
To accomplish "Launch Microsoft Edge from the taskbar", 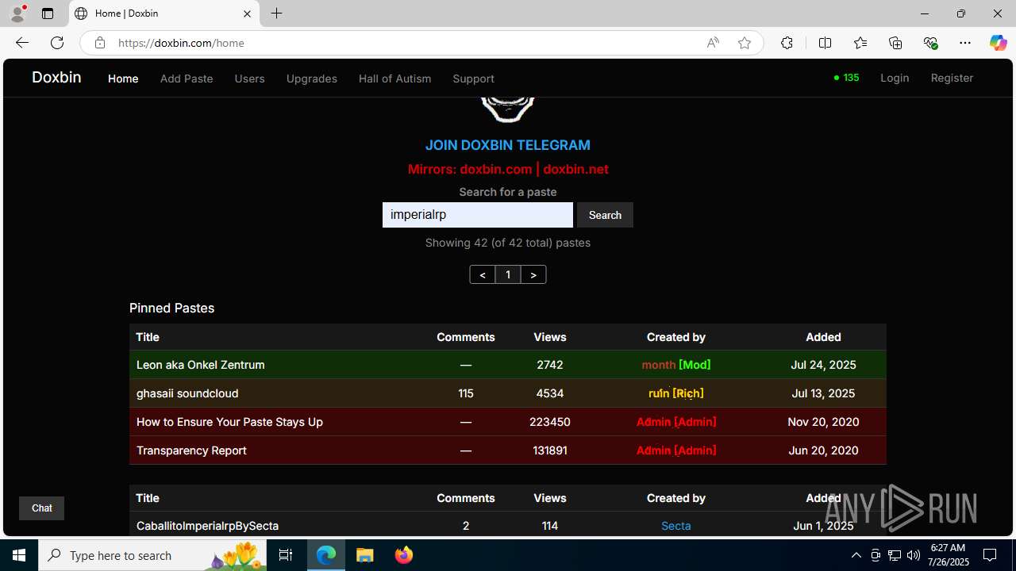I will point(326,555).
